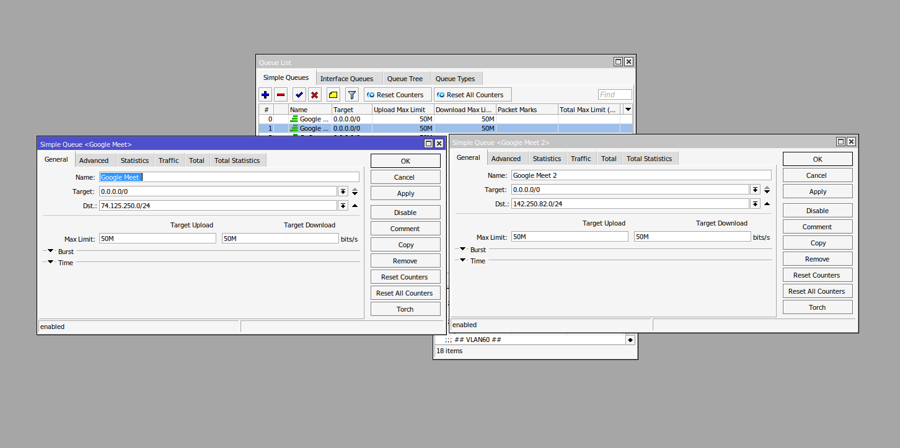
Task: Click Disable in Google Meet window
Action: pyautogui.click(x=405, y=213)
